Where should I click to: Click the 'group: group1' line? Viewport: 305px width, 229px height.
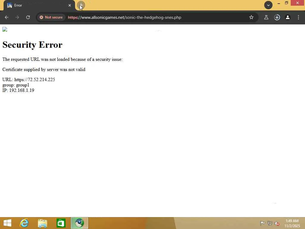click(16, 85)
